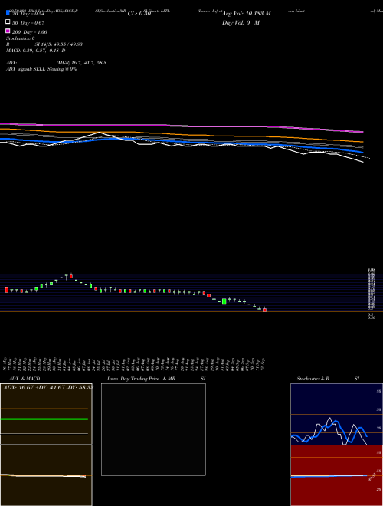
Task: Click the 'CL: 0.30' closing price label
Action: click(139, 14)
